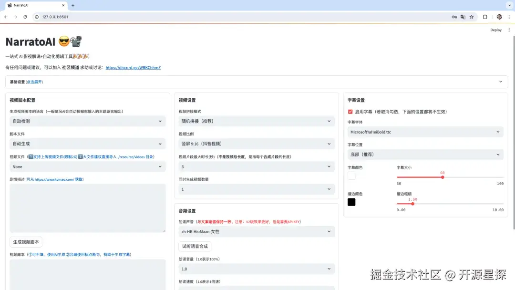This screenshot has width=515, height=290.
Task: Disable subtitles via the enable checkbox
Action: point(350,112)
